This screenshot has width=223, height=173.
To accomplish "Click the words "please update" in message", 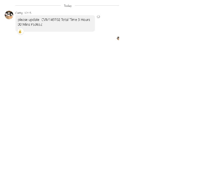I will click(28, 20).
